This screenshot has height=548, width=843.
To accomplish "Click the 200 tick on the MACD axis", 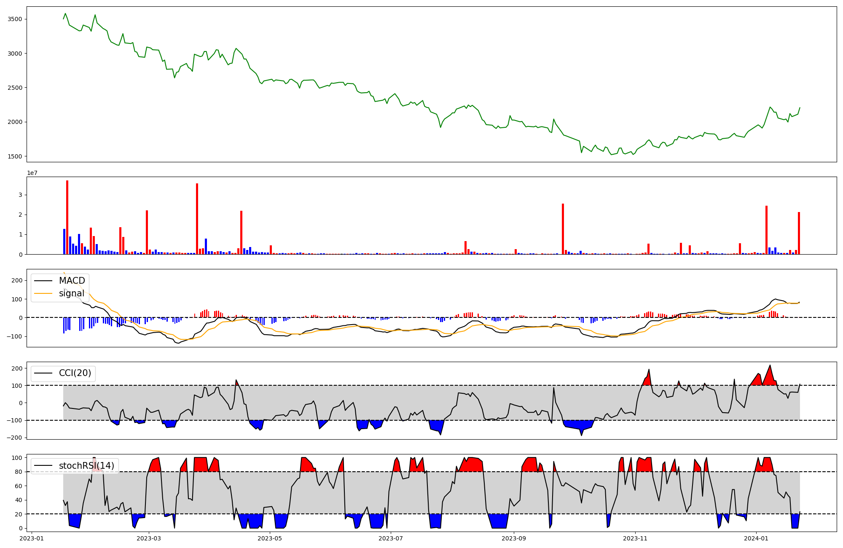I will [x=17, y=280].
